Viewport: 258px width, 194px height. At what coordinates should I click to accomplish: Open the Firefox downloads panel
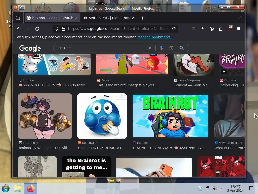203,29
